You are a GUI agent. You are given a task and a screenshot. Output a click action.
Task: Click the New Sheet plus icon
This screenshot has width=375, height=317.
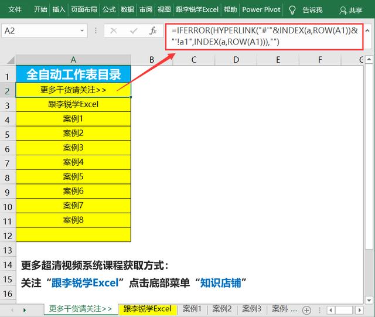click(306, 311)
